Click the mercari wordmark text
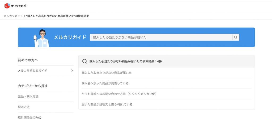 pyautogui.click(x=18, y=6)
